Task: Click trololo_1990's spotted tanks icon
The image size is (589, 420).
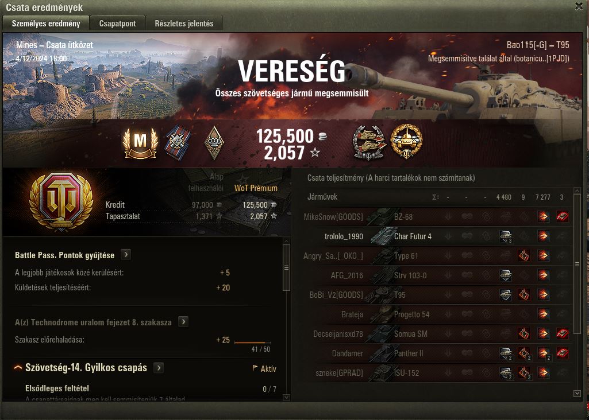Action: coord(506,236)
